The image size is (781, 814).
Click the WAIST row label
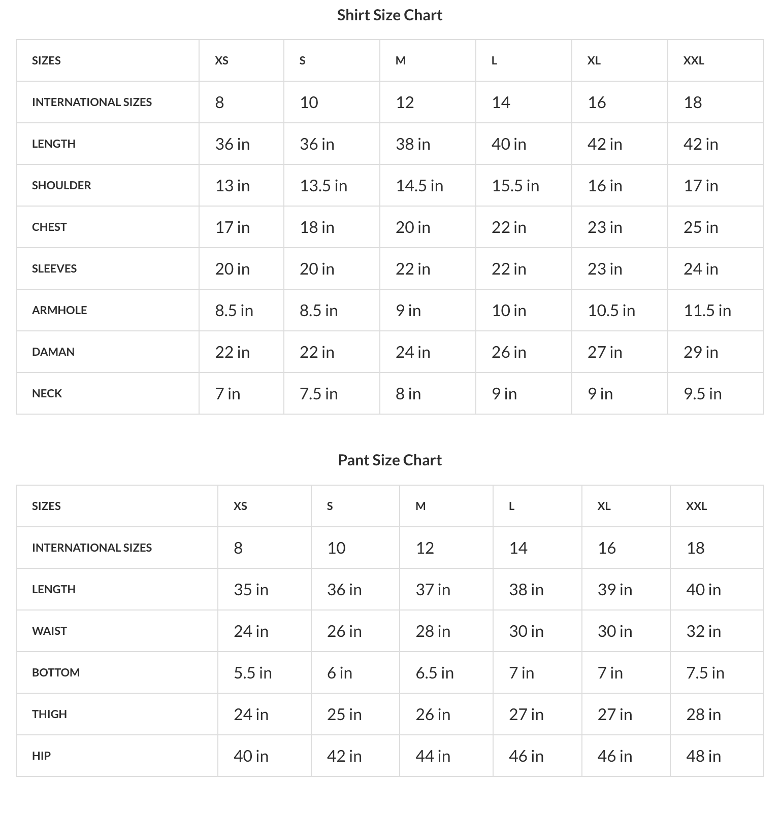tap(49, 631)
